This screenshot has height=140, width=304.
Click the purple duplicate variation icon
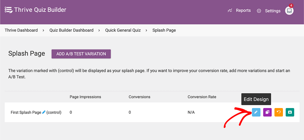coord(267,112)
